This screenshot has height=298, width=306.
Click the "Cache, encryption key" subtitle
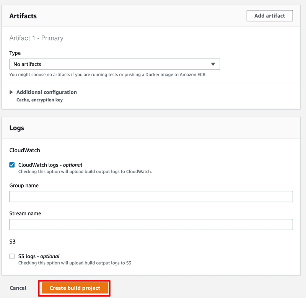tap(39, 100)
